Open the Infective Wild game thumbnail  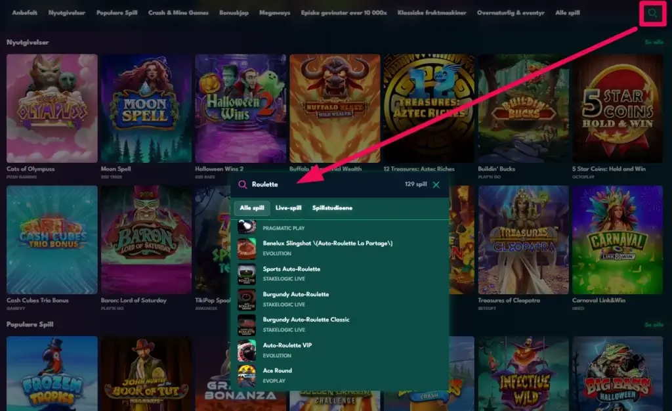click(x=523, y=374)
